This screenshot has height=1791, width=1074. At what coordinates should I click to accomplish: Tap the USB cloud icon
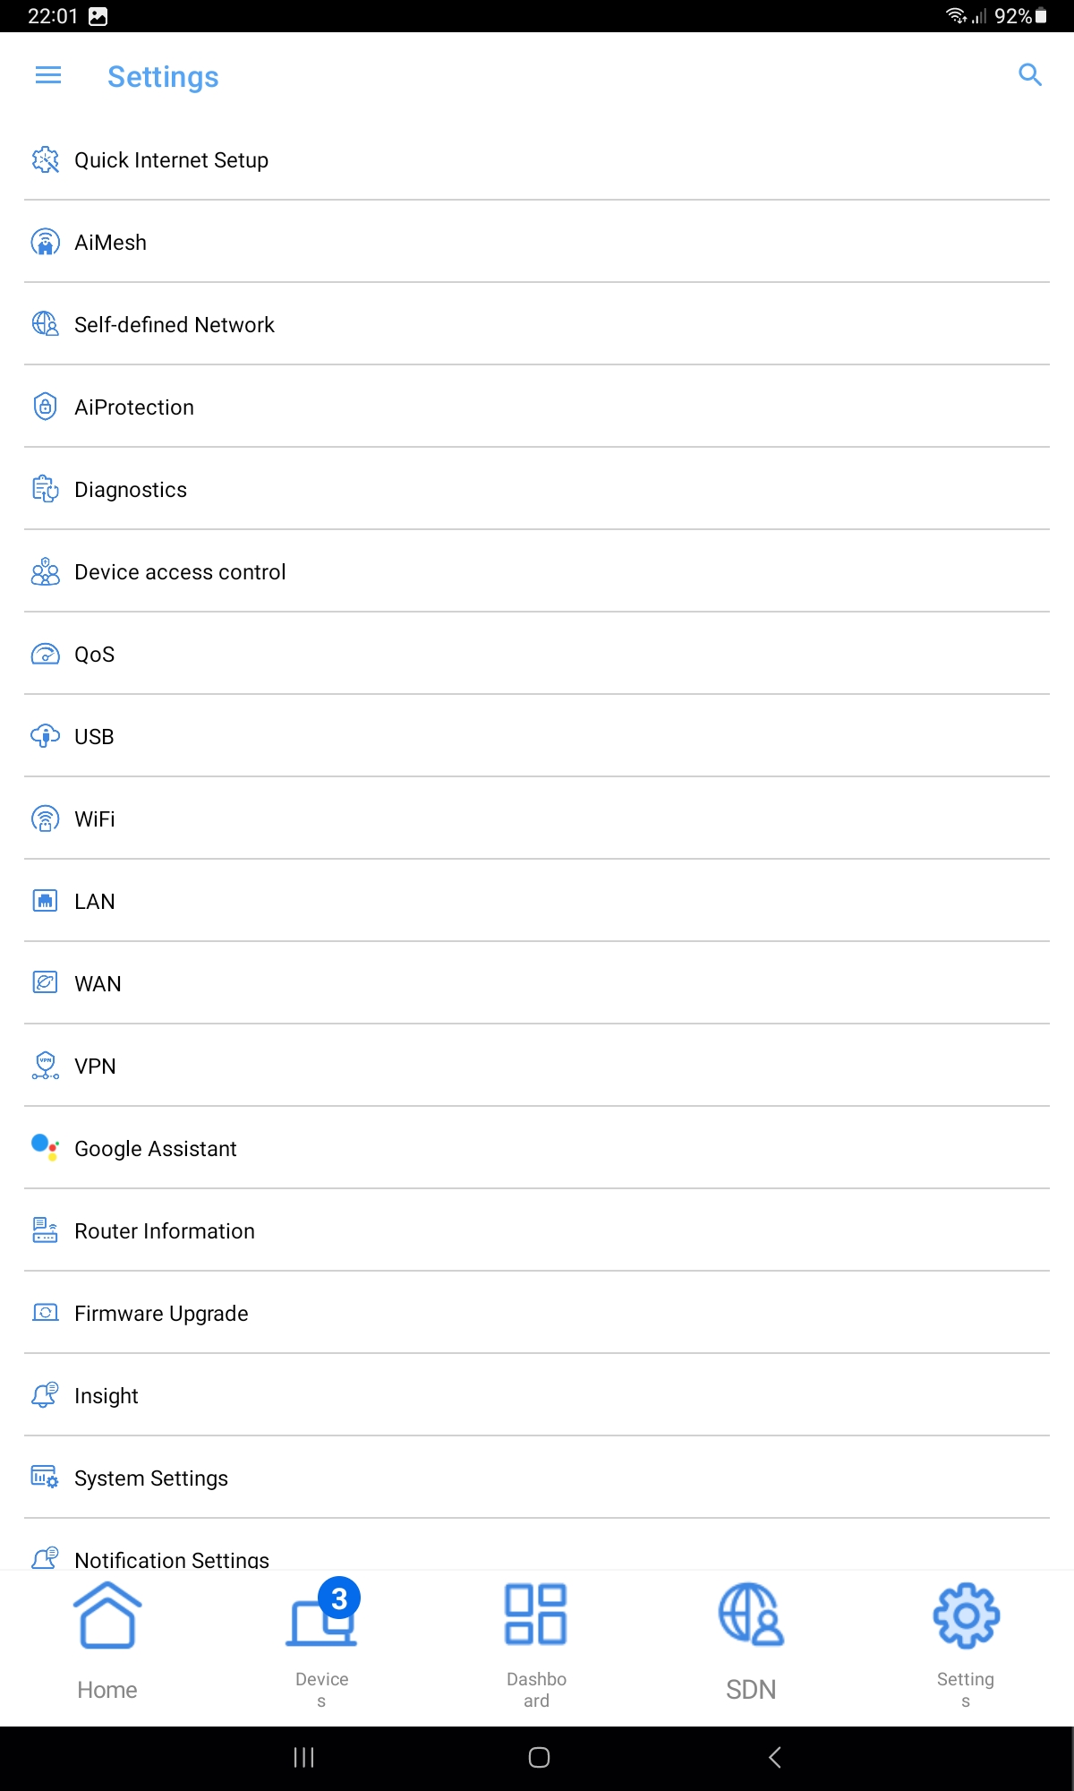45,737
